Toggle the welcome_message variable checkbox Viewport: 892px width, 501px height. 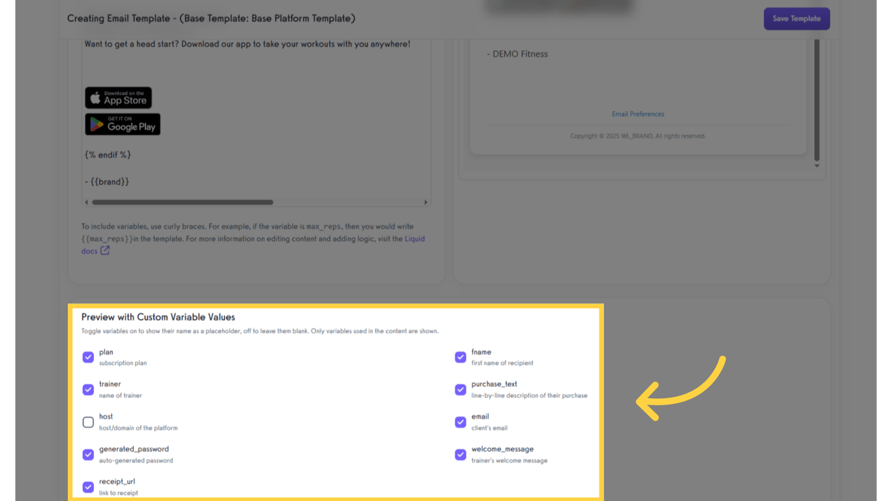(x=460, y=455)
